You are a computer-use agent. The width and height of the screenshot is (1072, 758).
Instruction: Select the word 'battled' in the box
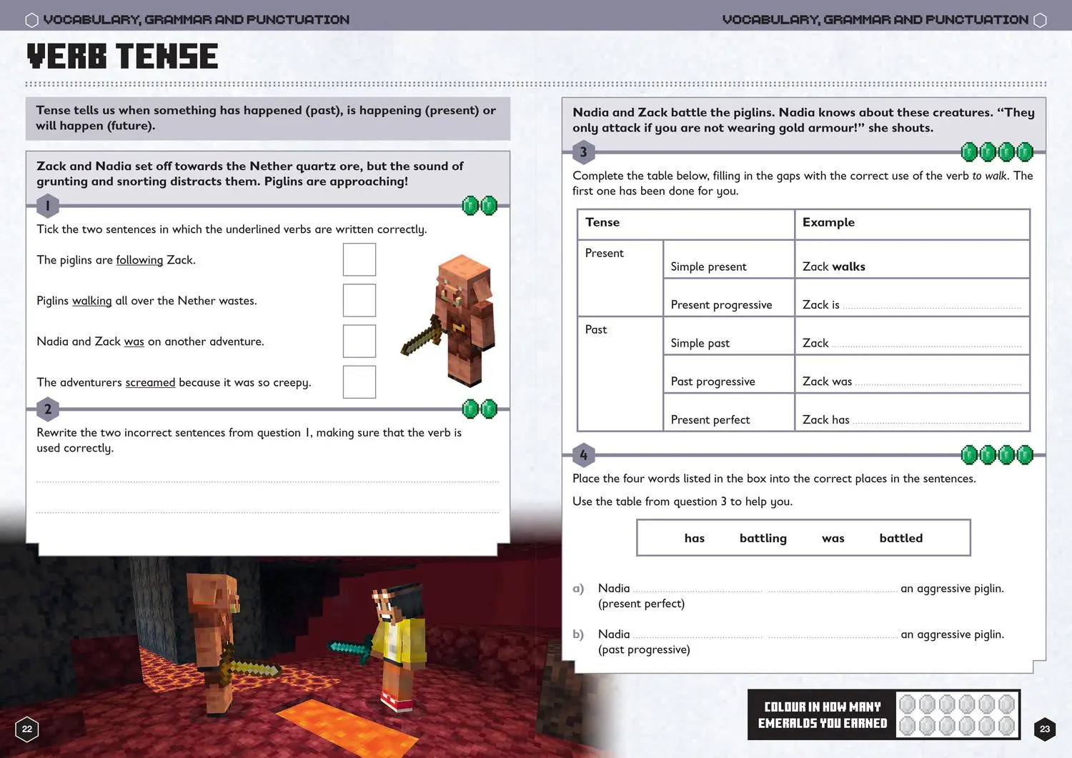[900, 538]
